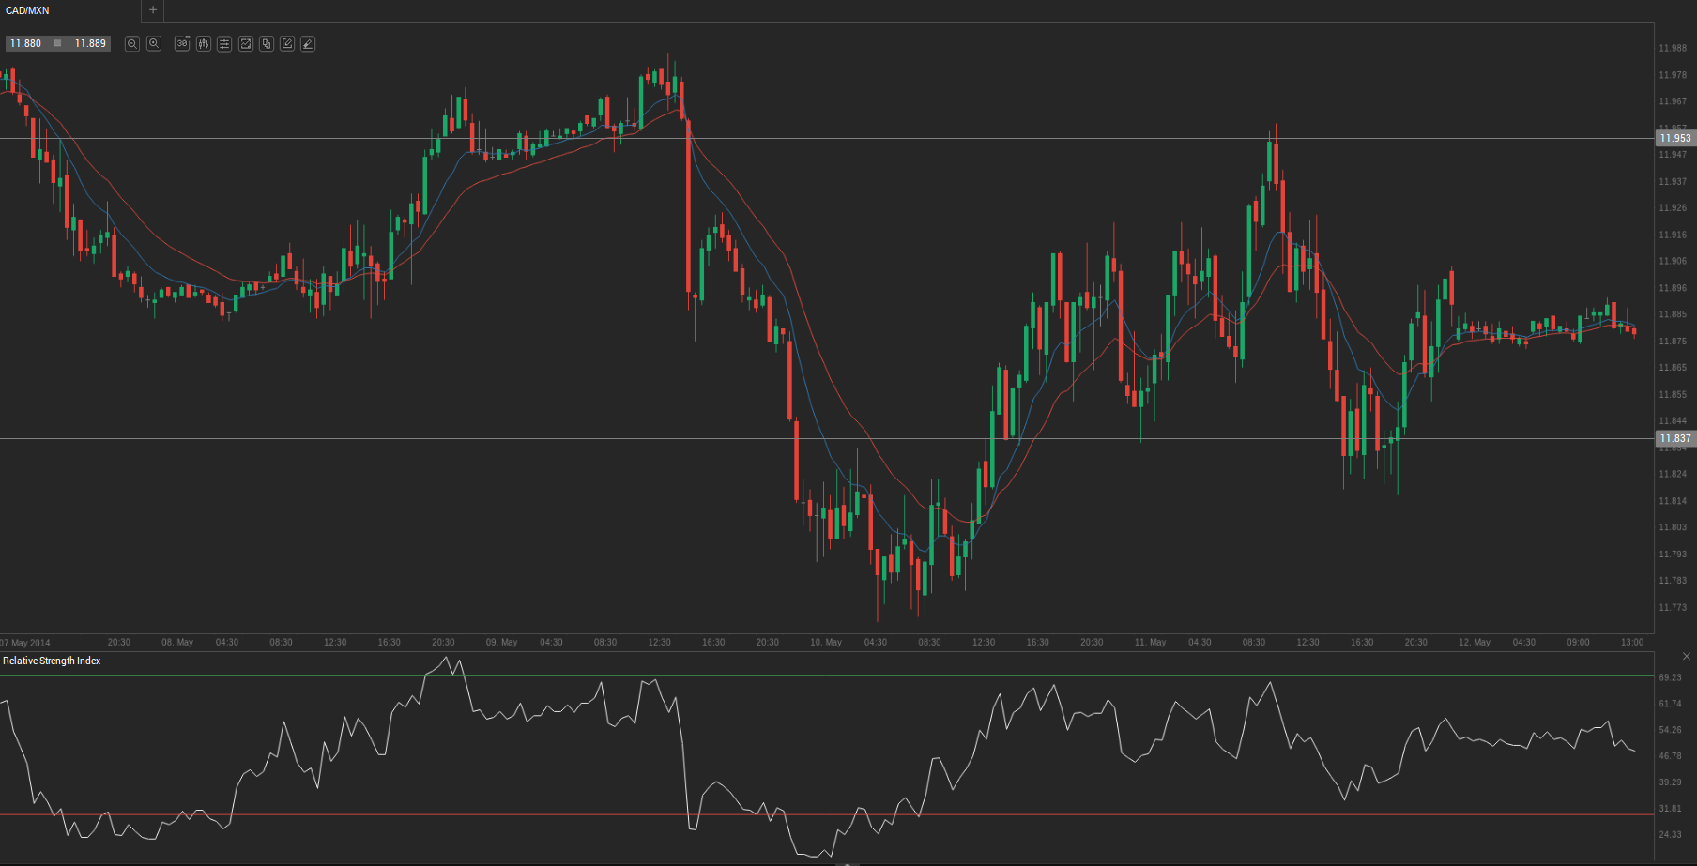Image resolution: width=1697 pixels, height=866 pixels.
Task: Select the pencil drawing tool icon
Action: point(308,44)
